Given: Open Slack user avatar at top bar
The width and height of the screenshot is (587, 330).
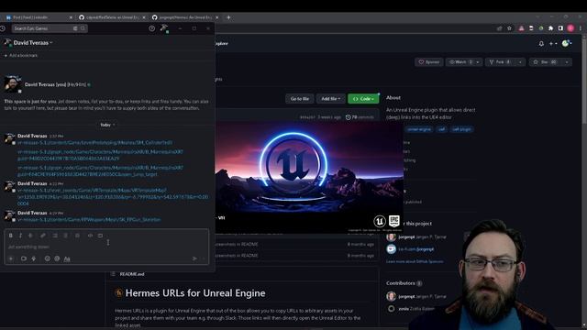Looking at the screenshot, I should (164, 28).
